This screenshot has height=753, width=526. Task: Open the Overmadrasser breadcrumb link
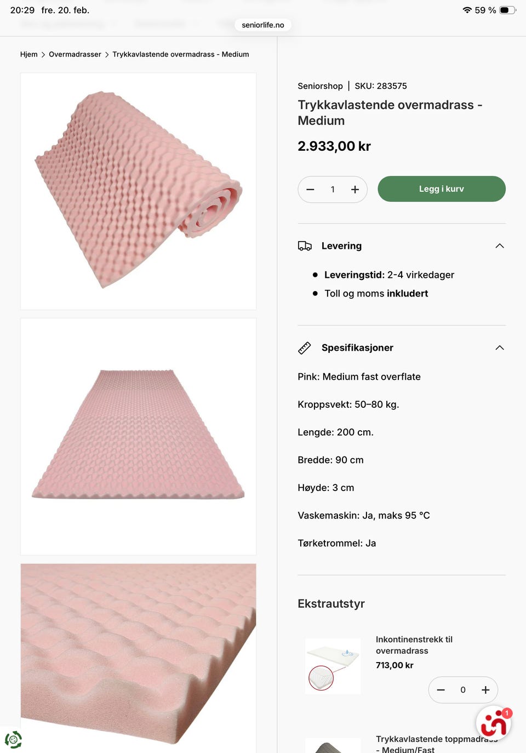(x=75, y=54)
